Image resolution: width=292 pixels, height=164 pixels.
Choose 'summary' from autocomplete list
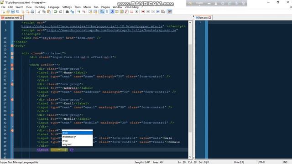(77, 137)
